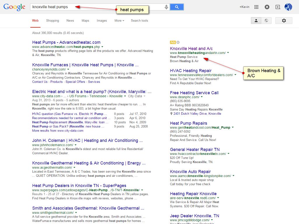Open Heat Pumps - Advancedheatac.com result
This screenshot has height=224, width=299.
click(66, 42)
